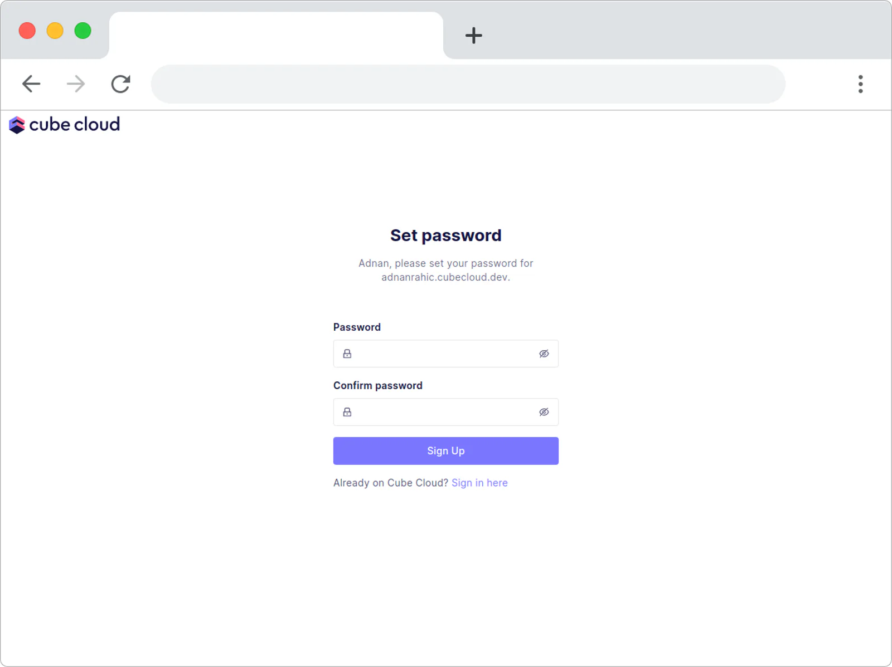This screenshot has width=892, height=667.
Task: Open the browser three-dot menu
Action: 860,84
